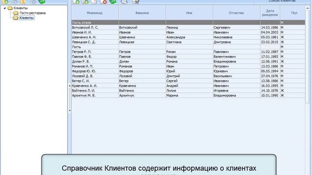Click the folder icon of the root Клиенты node

point(10,8)
